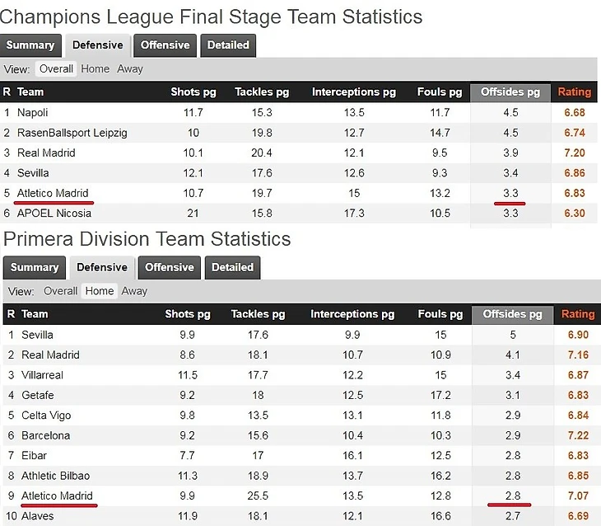The image size is (601, 526).
Task: Open the Primera Division Detailed tab
Action: (233, 267)
